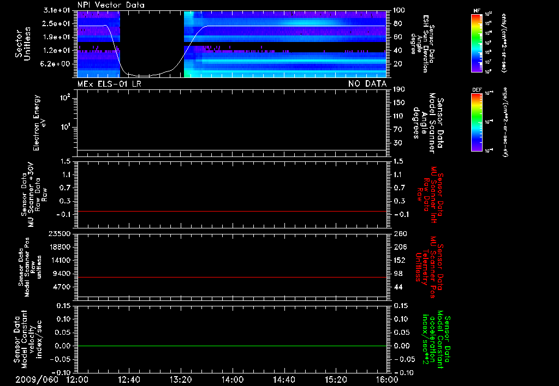
Task: Click the Sector Unitless axis title
Action: pyautogui.click(x=22, y=44)
